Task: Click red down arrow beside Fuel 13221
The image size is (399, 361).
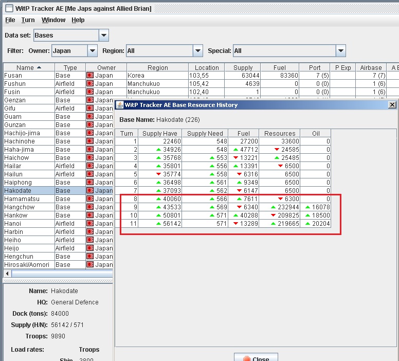Action: (235, 157)
